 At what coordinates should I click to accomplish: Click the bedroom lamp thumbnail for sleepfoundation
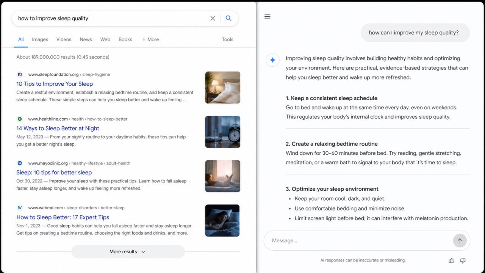[x=223, y=88]
